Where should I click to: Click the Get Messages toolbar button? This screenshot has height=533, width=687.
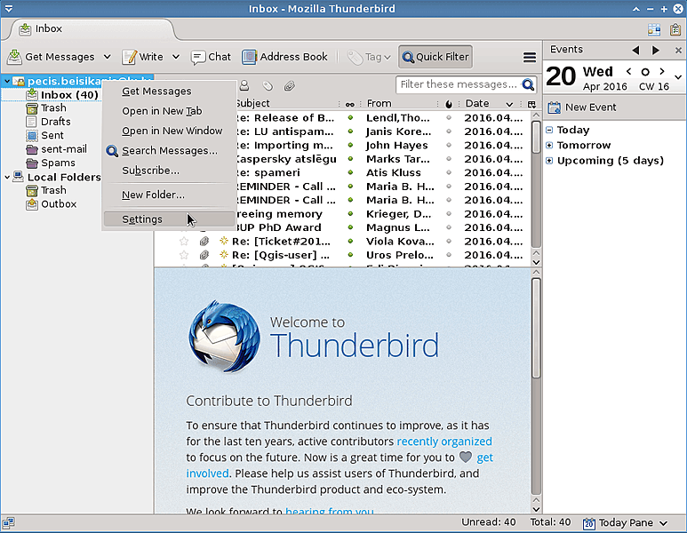[51, 57]
